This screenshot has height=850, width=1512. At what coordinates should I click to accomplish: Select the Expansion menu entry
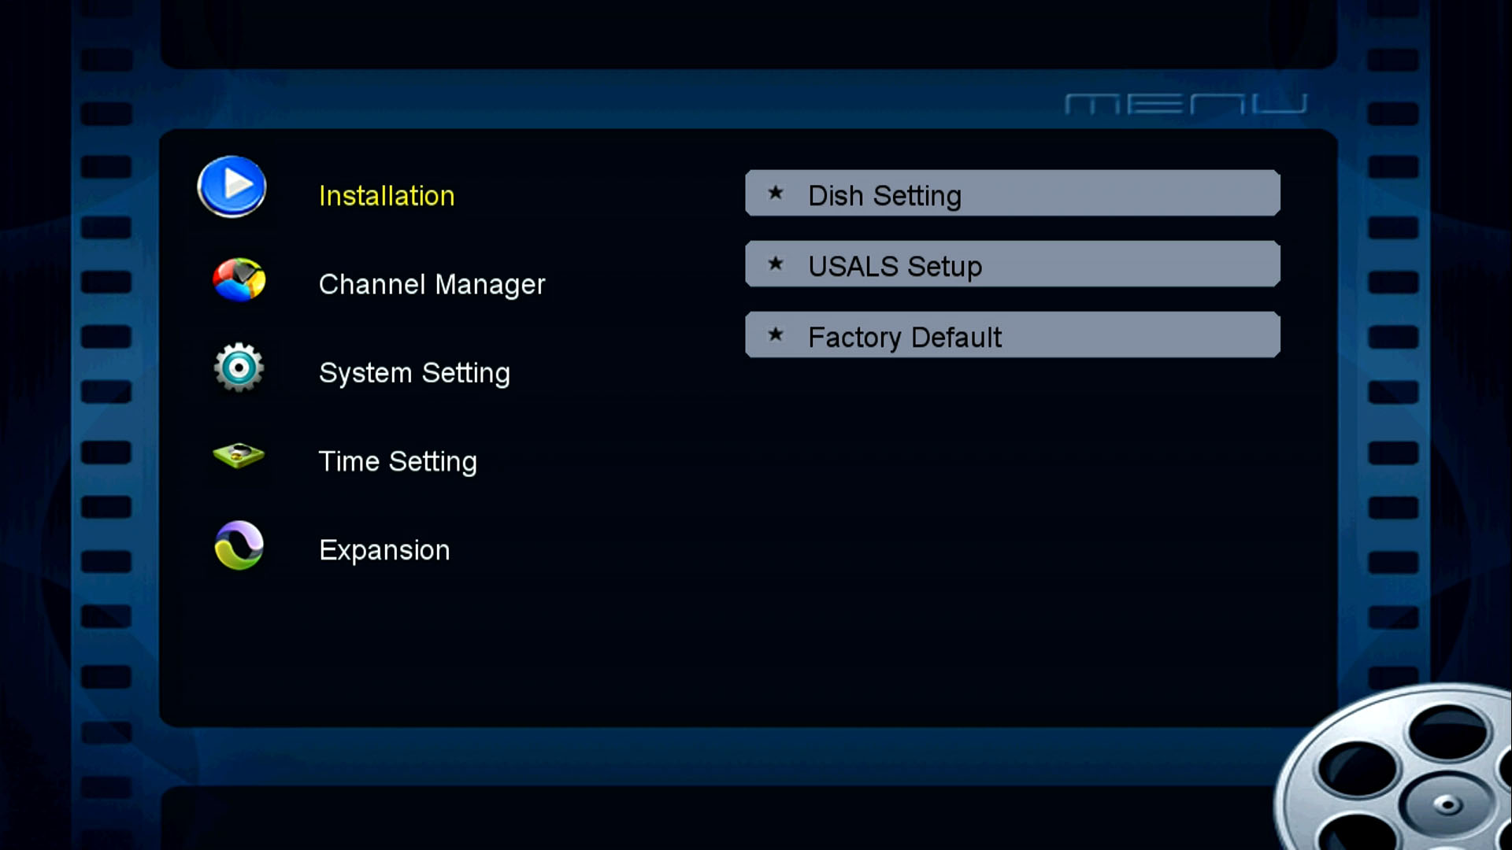coord(384,550)
